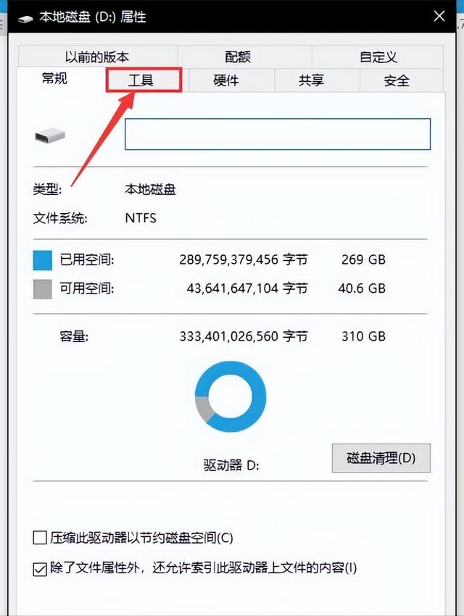Viewport: 464px width, 616px height.
Task: Toggle compress this drive checkbox
Action: pyautogui.click(x=40, y=538)
